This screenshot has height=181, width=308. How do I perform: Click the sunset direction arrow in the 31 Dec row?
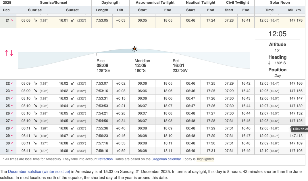click(73, 150)
